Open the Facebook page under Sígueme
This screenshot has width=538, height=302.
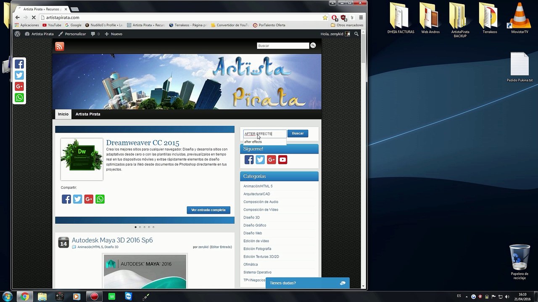(249, 160)
